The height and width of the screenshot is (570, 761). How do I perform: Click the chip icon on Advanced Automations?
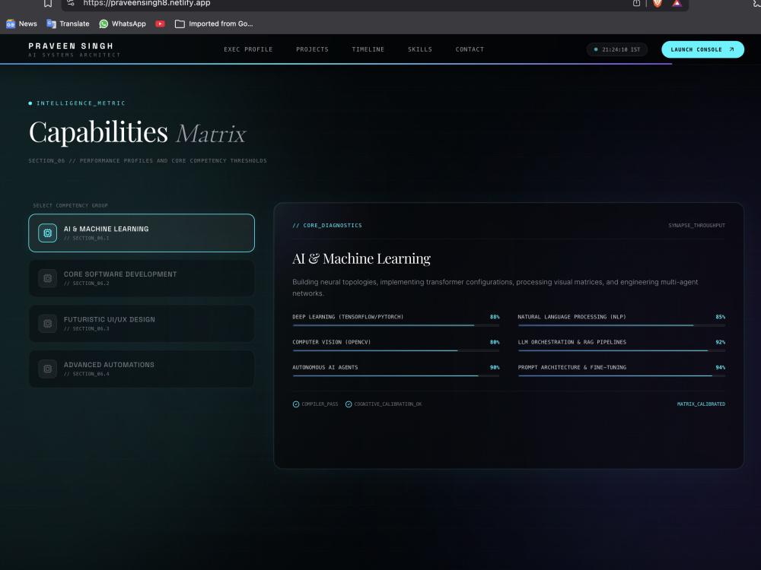[x=47, y=369]
